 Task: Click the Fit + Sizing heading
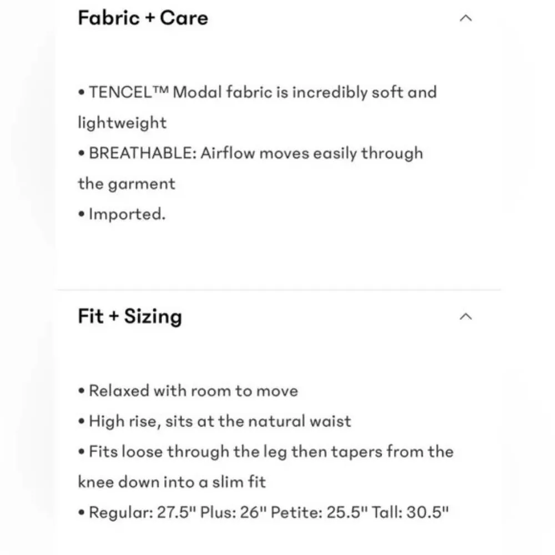pos(130,316)
